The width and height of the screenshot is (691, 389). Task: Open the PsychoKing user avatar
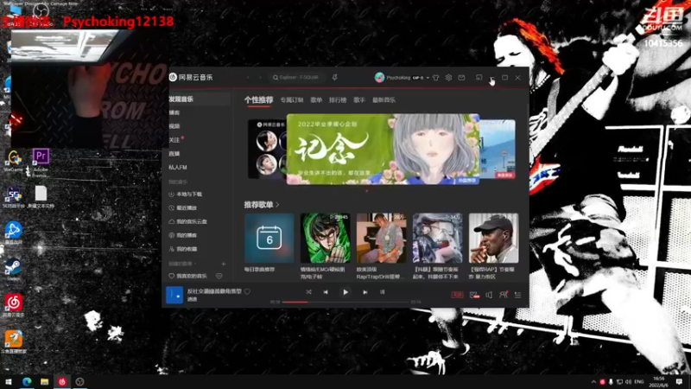pyautogui.click(x=379, y=78)
